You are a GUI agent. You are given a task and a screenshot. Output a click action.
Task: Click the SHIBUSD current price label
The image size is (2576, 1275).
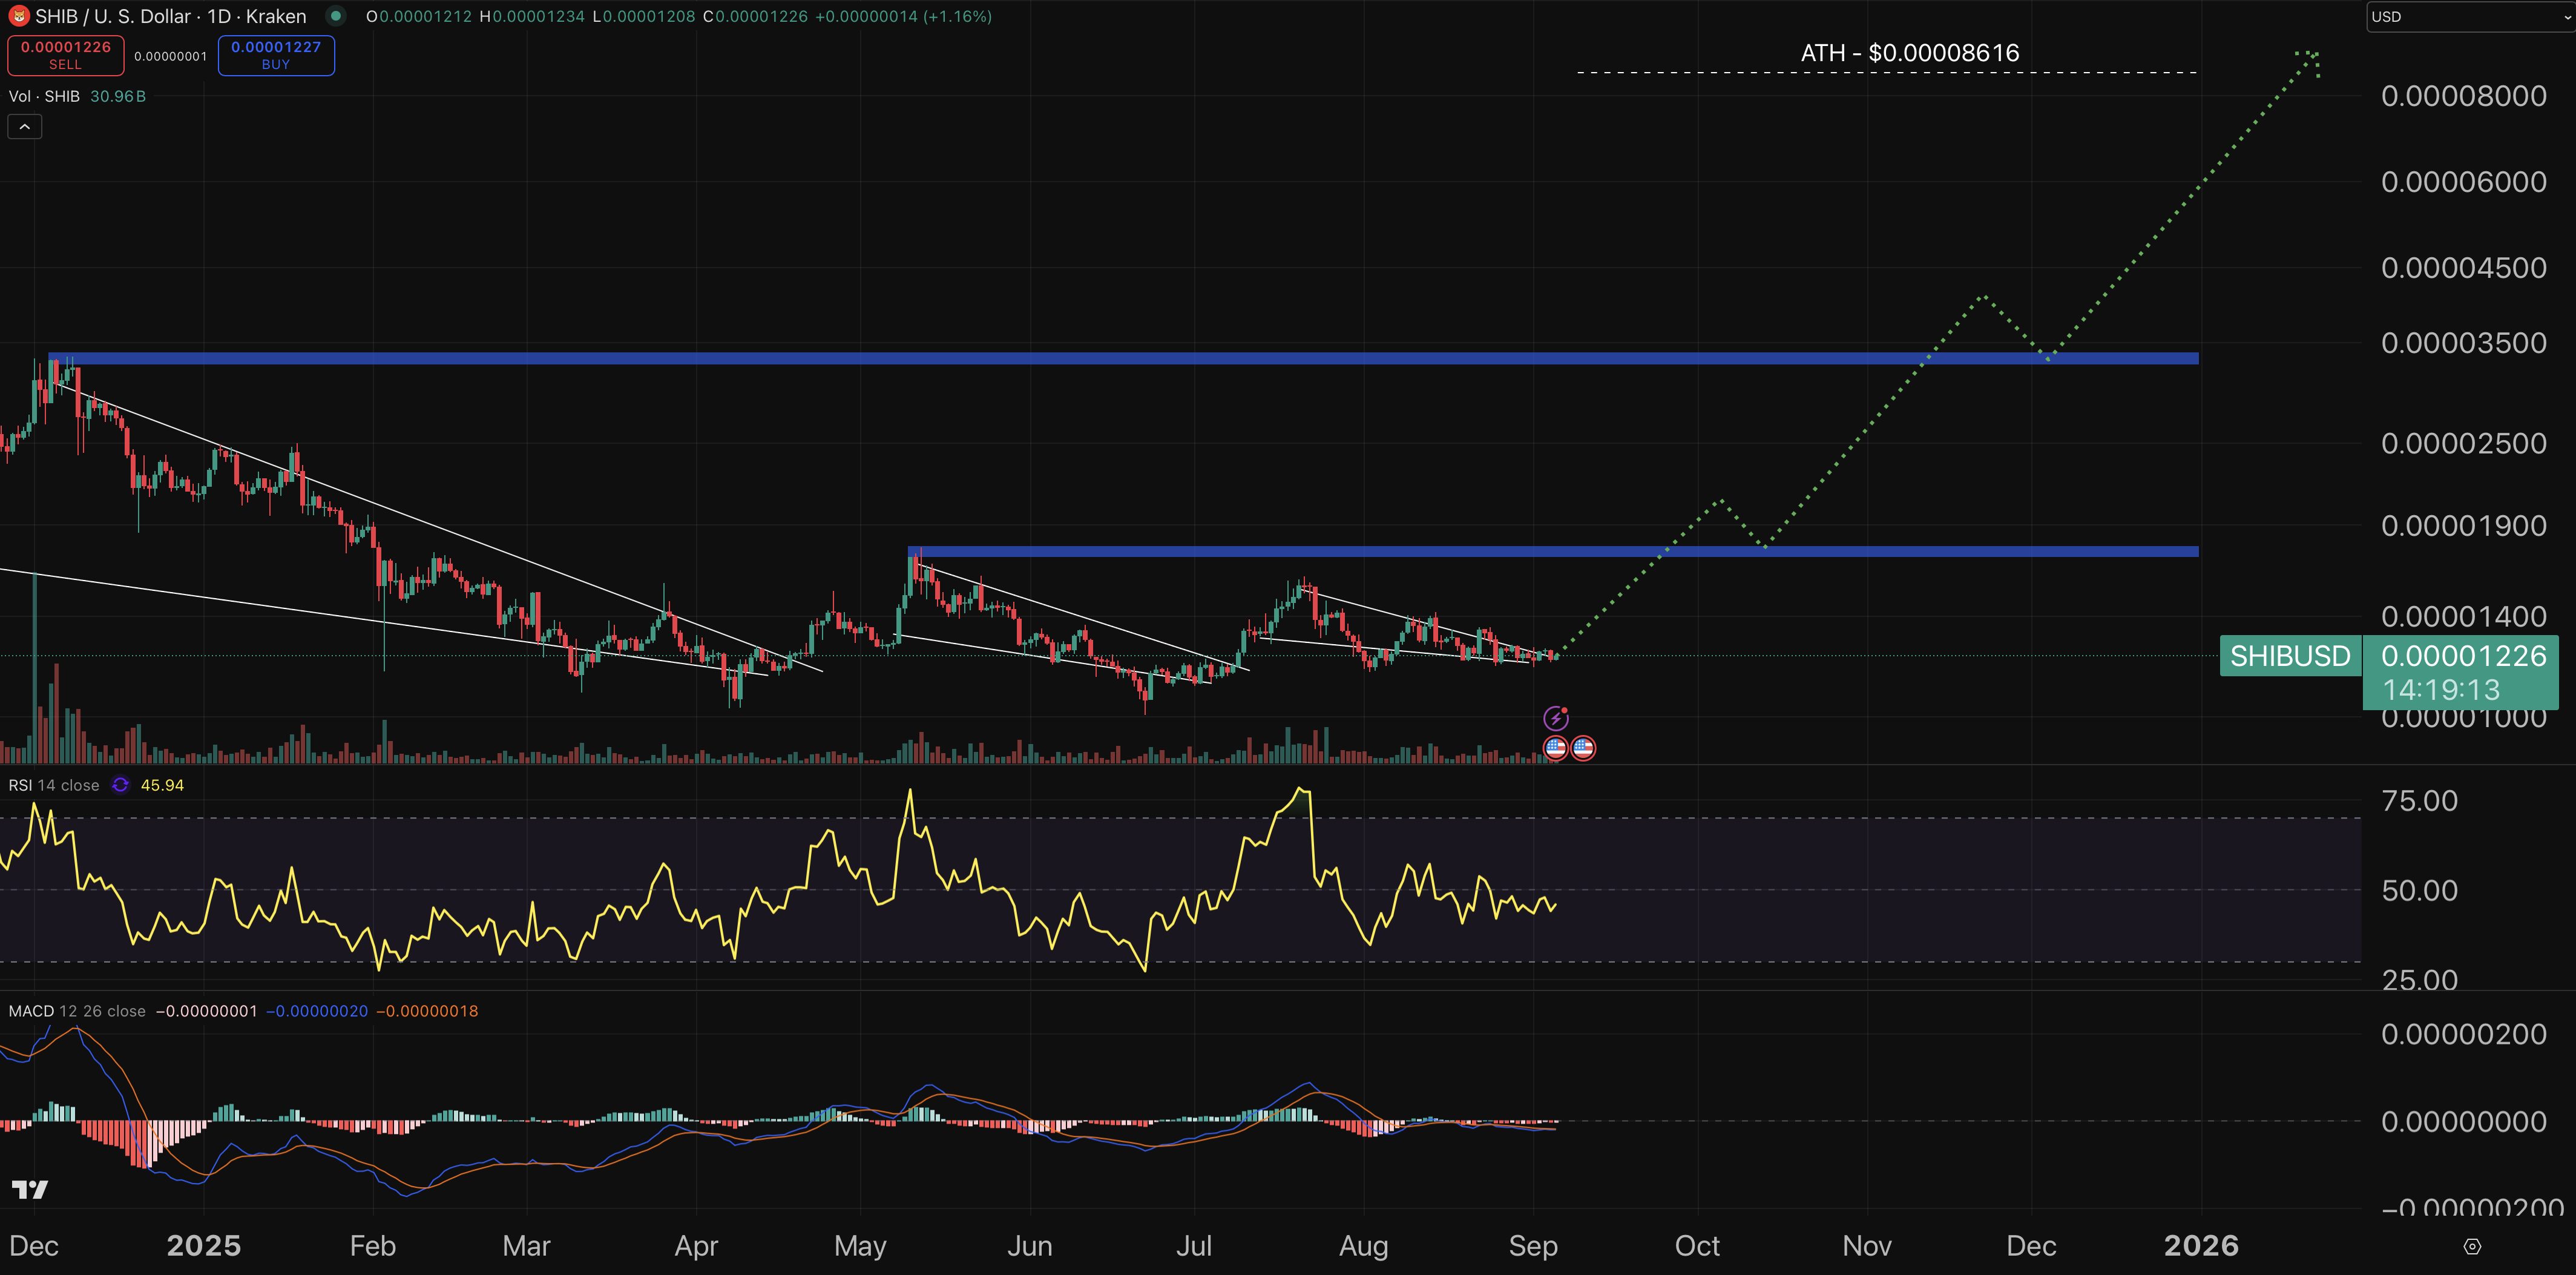2289,656
